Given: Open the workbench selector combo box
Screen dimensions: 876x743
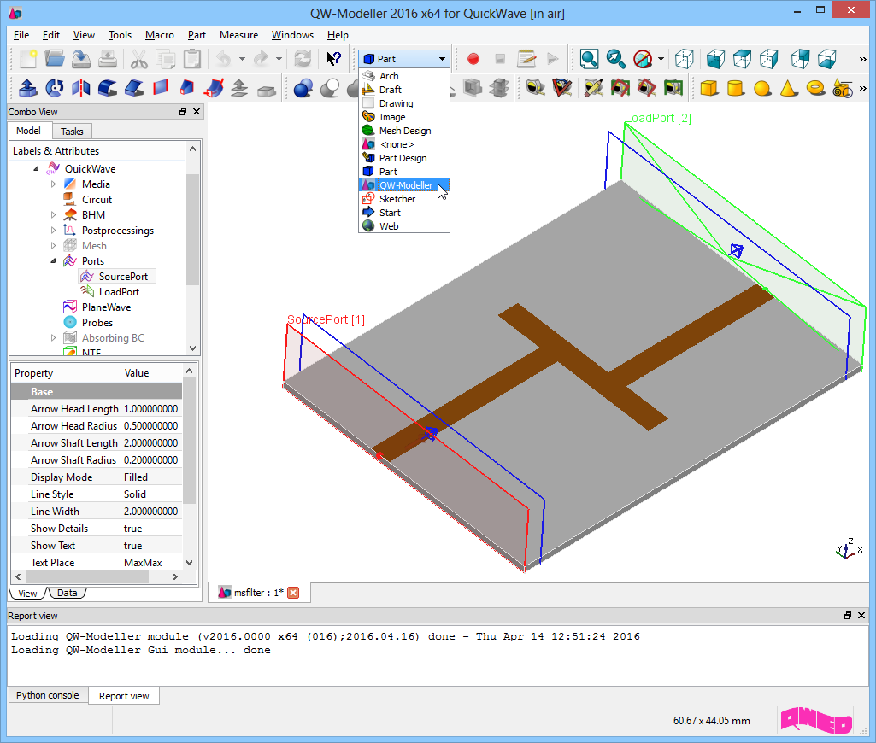Looking at the screenshot, I should (404, 59).
